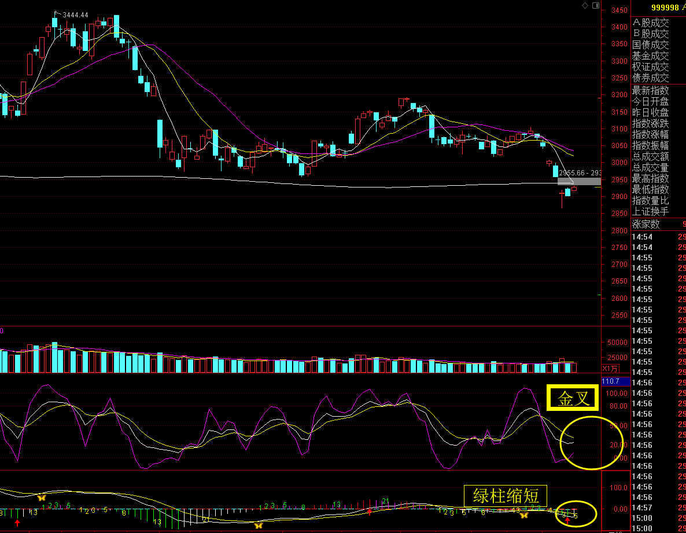Click the red up arrow in the middle of MACD

369,512
